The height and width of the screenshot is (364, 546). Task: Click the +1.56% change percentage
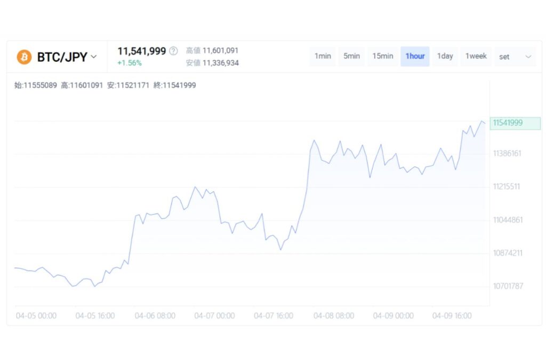tap(130, 63)
